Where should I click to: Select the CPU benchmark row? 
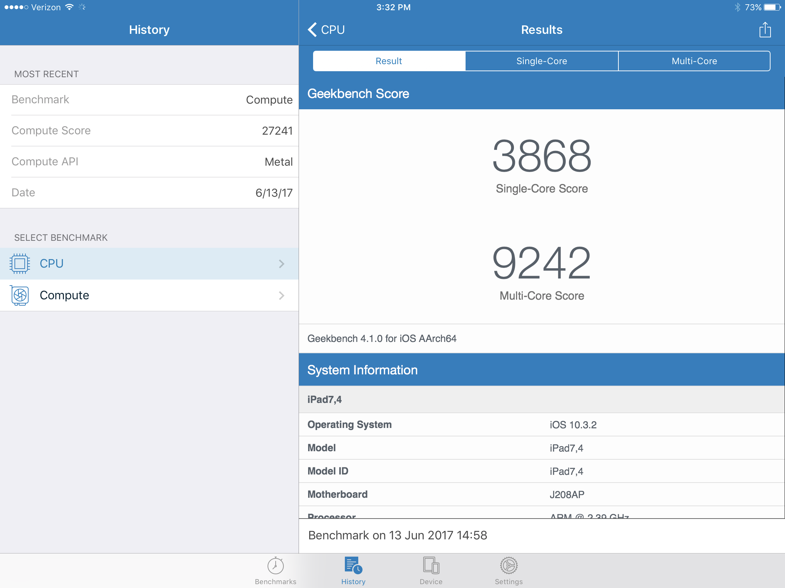149,264
